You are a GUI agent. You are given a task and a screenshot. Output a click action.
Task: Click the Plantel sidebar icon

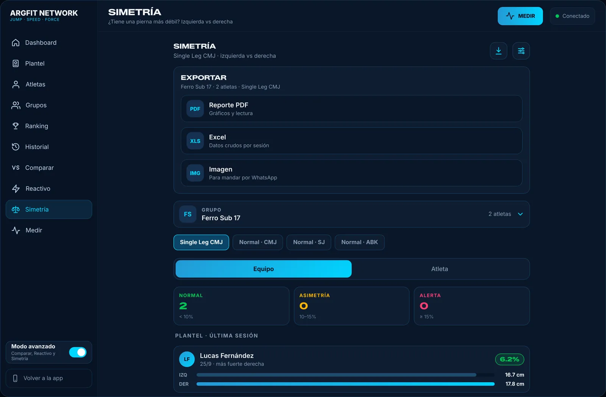click(x=16, y=64)
